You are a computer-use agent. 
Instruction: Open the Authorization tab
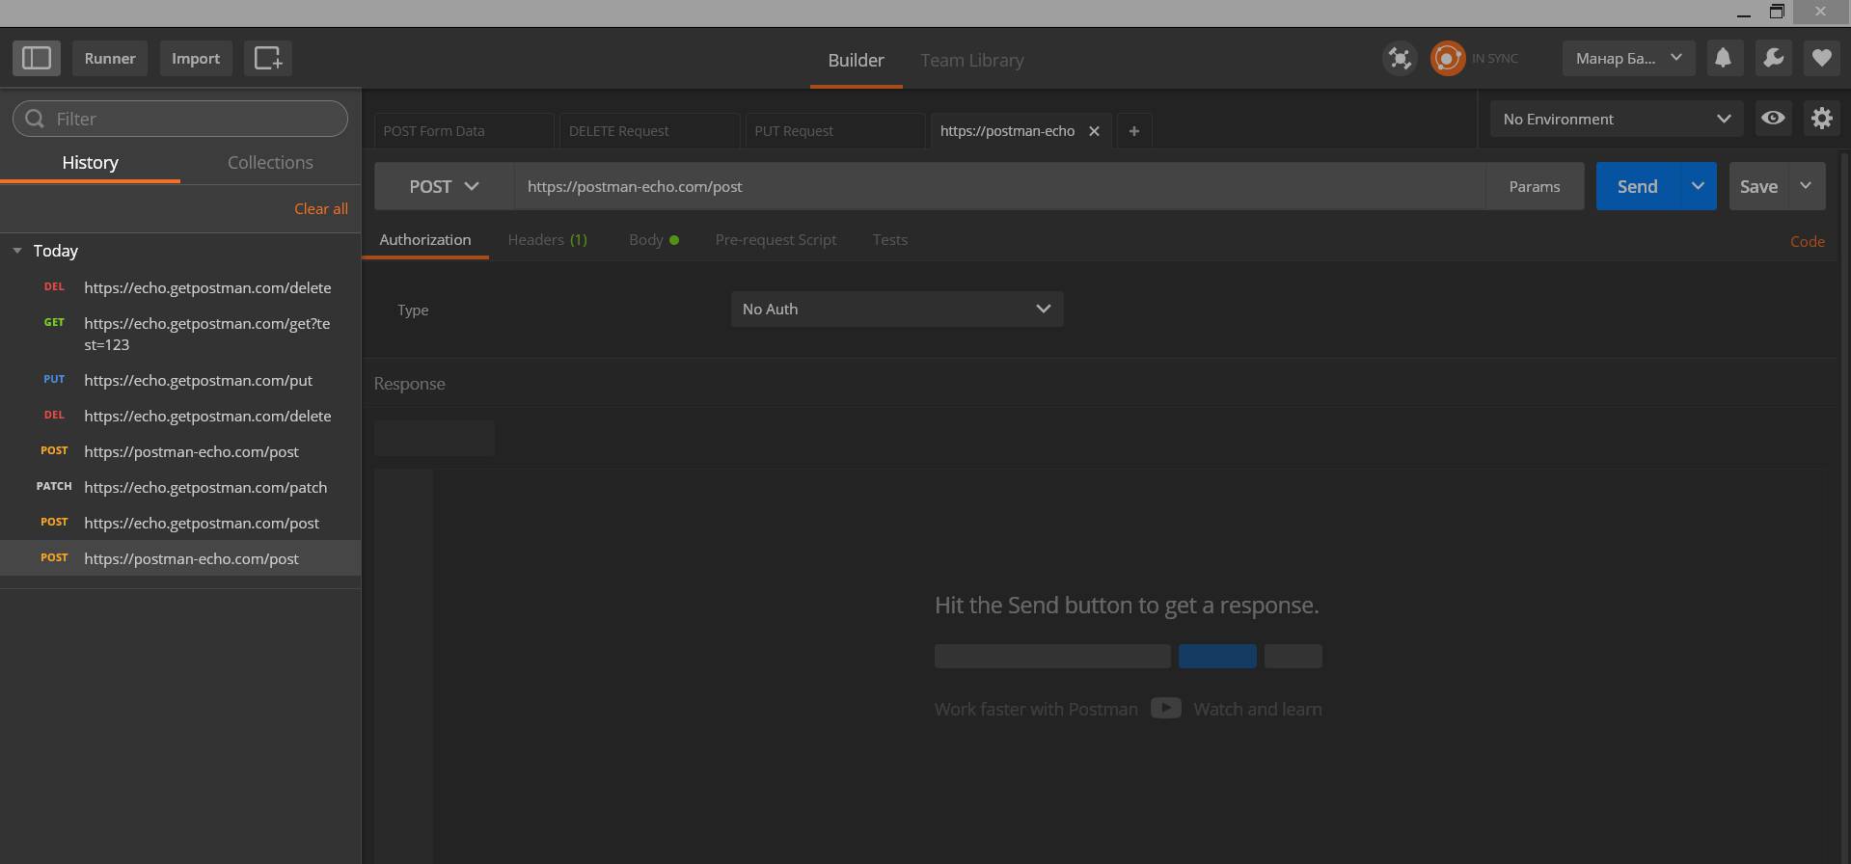click(425, 239)
